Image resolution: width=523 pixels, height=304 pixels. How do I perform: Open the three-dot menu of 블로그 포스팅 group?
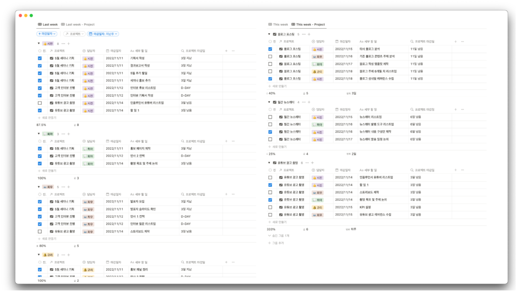[303, 34]
